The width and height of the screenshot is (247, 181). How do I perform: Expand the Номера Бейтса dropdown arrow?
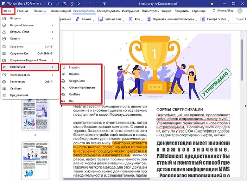click(228, 21)
